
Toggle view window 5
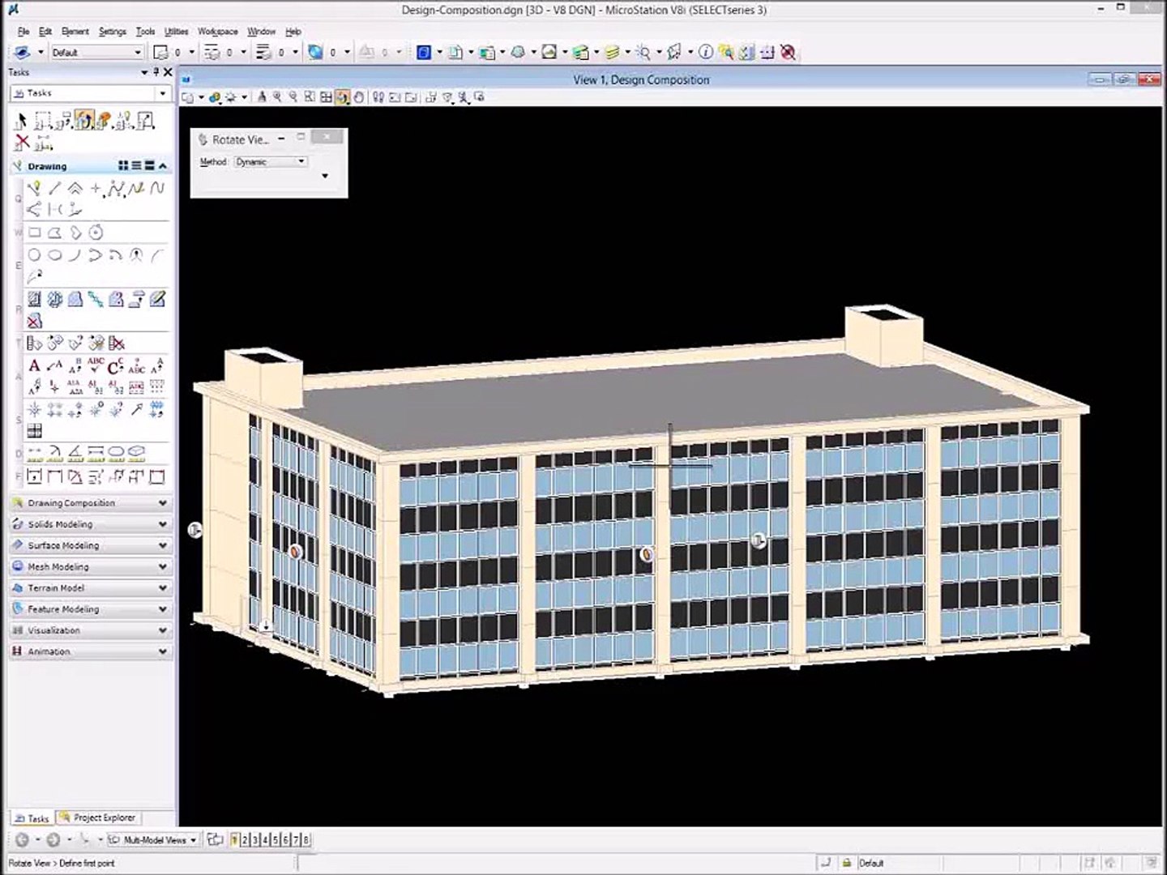pos(276,840)
